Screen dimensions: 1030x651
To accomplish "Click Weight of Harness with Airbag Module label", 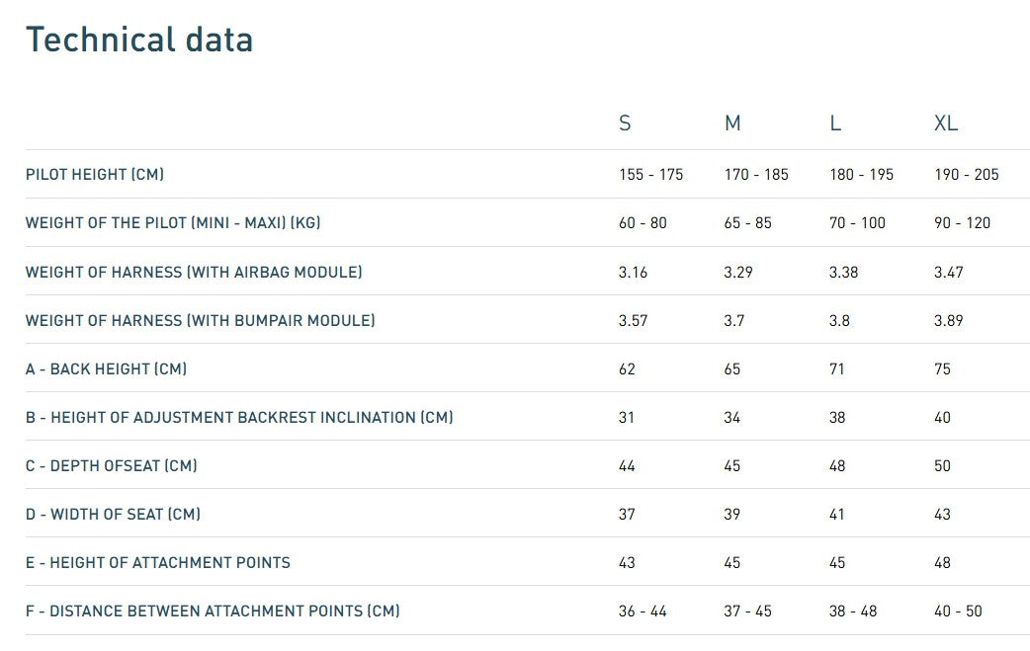I will [x=194, y=272].
